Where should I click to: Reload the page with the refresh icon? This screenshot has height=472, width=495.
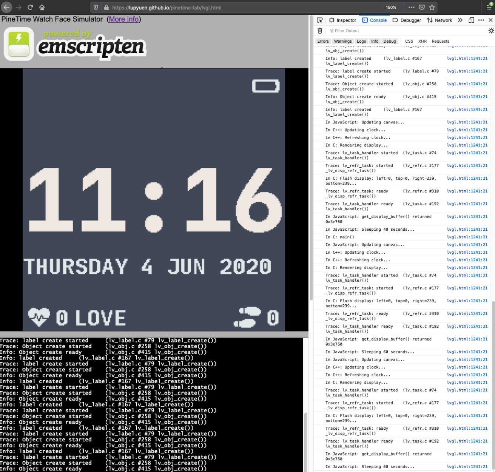point(31,7)
